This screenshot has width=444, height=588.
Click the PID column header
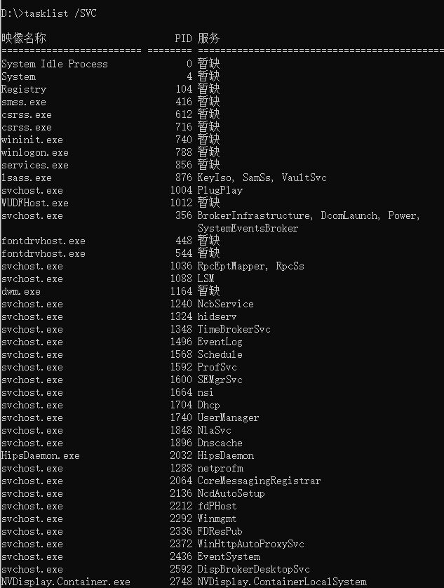(183, 38)
